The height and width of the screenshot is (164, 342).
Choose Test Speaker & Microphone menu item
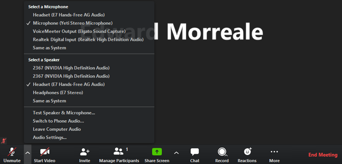(x=64, y=113)
